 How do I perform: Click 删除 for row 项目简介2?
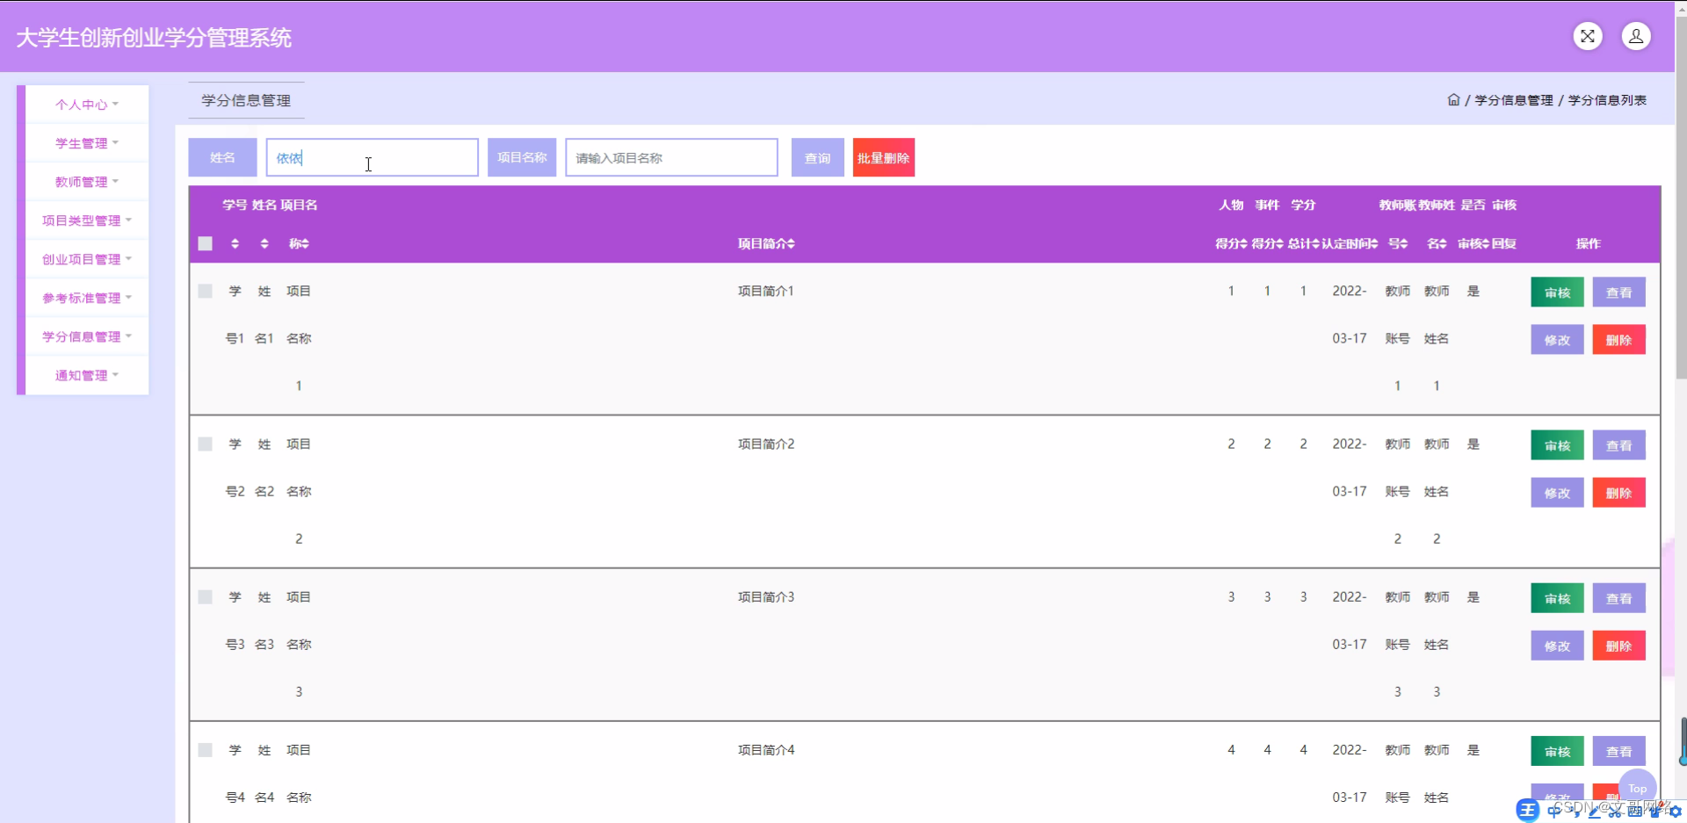pos(1618,493)
